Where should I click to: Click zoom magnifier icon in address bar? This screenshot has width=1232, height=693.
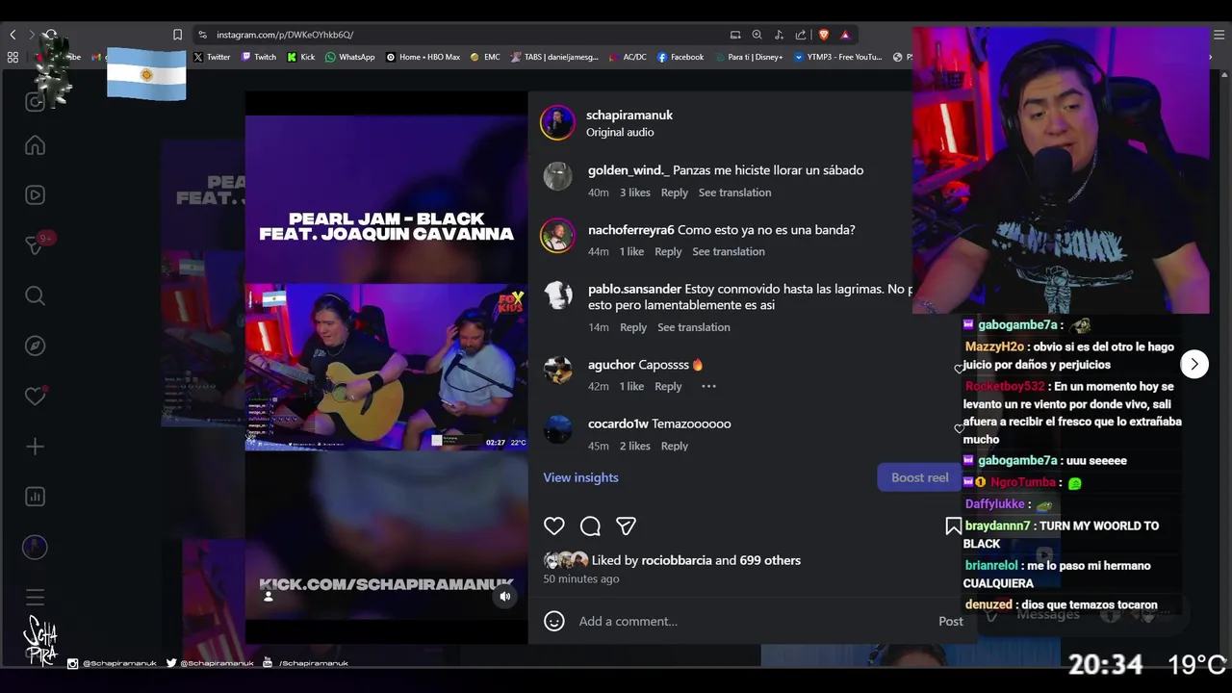tap(757, 35)
